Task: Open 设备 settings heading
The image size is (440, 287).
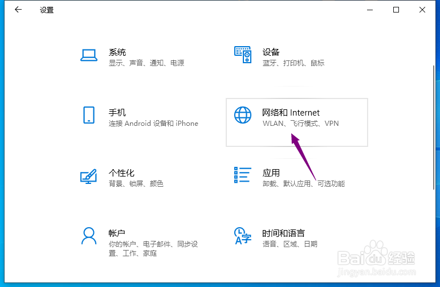Action: point(271,52)
